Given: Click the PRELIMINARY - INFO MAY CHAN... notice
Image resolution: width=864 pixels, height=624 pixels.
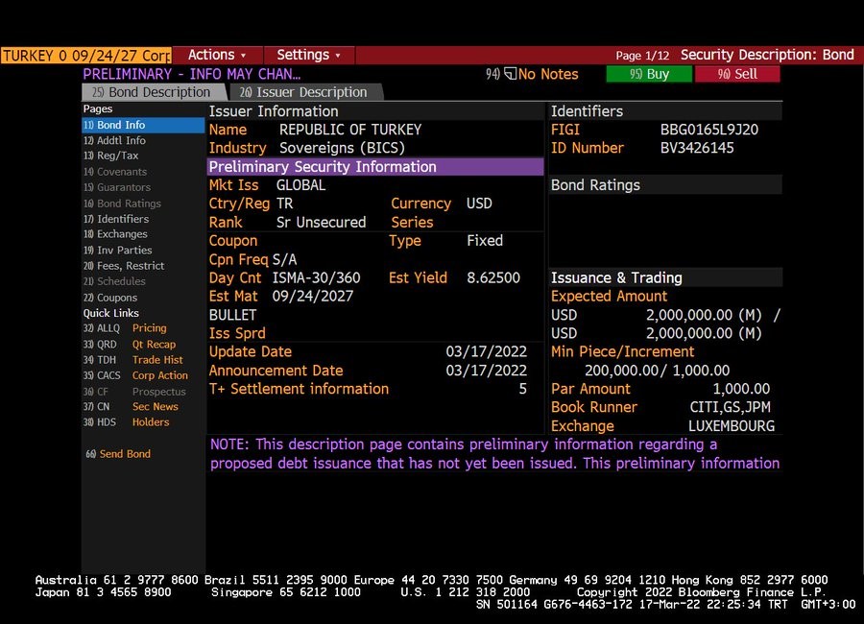Looking at the screenshot, I should pyautogui.click(x=191, y=74).
